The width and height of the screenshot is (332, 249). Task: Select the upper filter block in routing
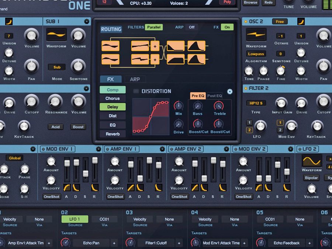click(x=176, y=46)
